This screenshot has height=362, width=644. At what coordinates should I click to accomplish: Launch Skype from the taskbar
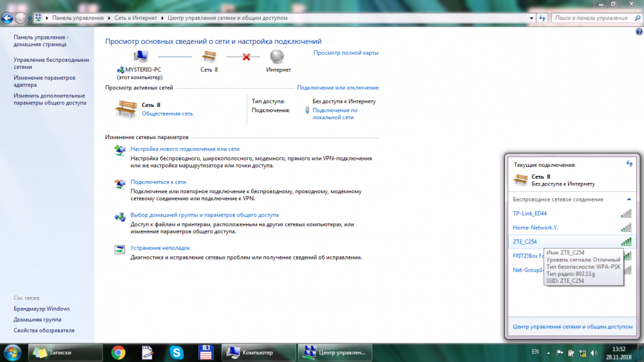point(176,352)
